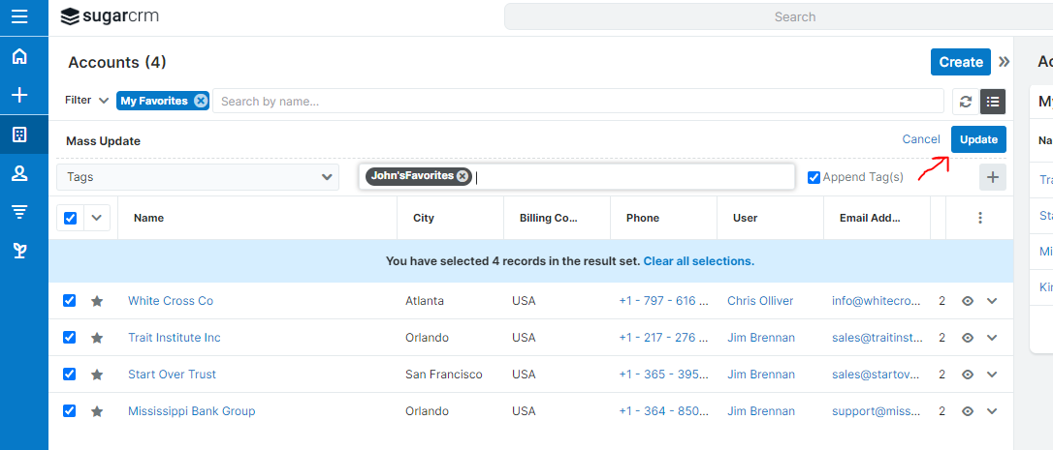1053x450 pixels.
Task: Remove John'sFavorites tag chip
Action: pyautogui.click(x=463, y=176)
